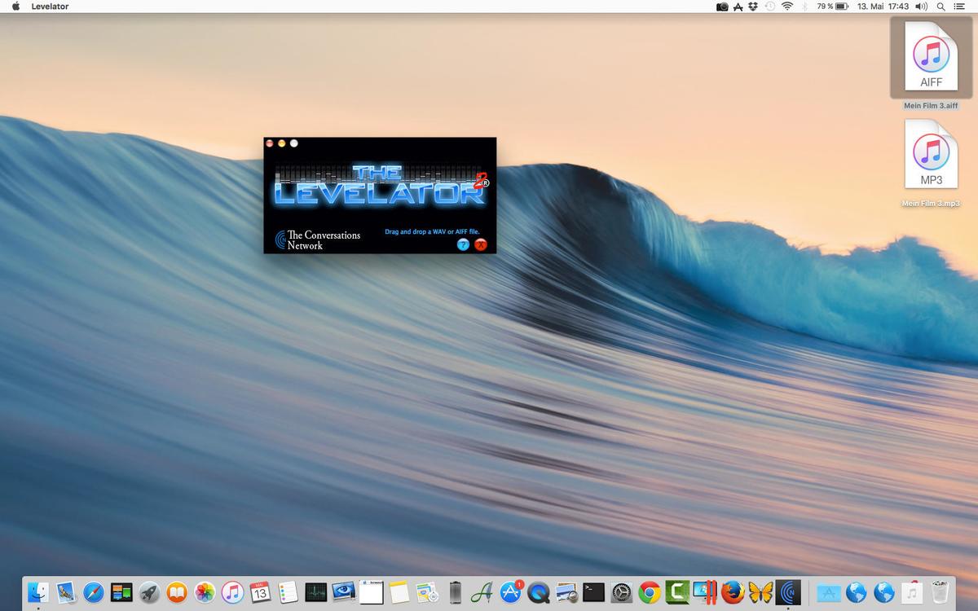Open the green script A app in Dock
This screenshot has width=978, height=611.
[483, 592]
